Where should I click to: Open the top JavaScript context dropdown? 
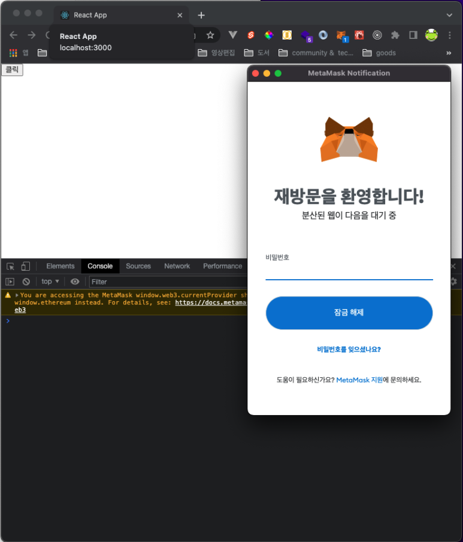(x=50, y=281)
